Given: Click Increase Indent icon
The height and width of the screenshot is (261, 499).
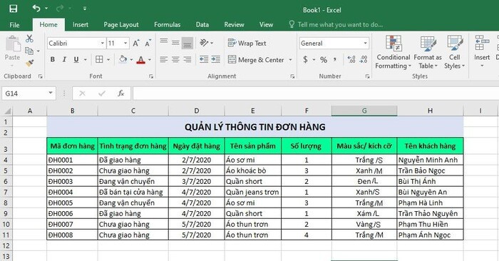Looking at the screenshot, I should pyautogui.click(x=215, y=59).
